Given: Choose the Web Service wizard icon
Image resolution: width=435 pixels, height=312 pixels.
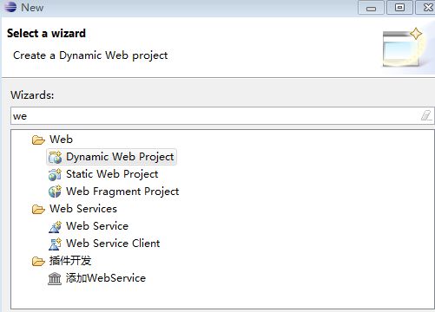Looking at the screenshot, I should pos(55,226).
